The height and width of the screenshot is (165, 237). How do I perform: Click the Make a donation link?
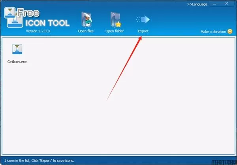pos(213,32)
